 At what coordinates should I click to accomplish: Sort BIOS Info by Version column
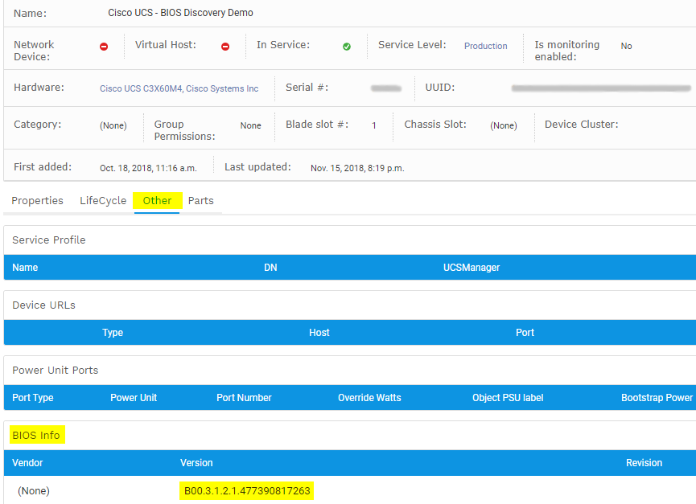pyautogui.click(x=196, y=463)
